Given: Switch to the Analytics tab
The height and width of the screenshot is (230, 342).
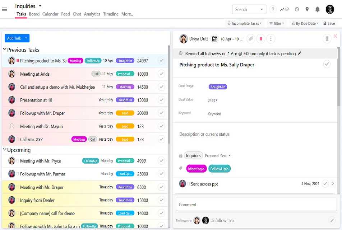Looking at the screenshot, I should (x=92, y=14).
